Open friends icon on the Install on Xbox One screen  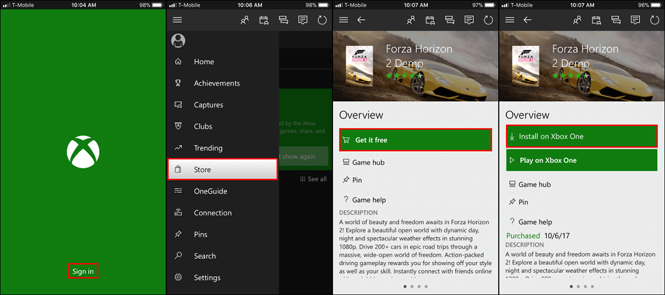click(x=577, y=20)
